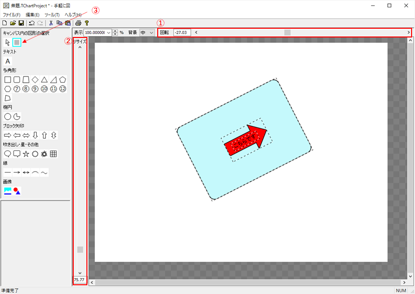The height and width of the screenshot is (294, 415).
Task: Pick the trapezoid shape
Action: click(26, 79)
